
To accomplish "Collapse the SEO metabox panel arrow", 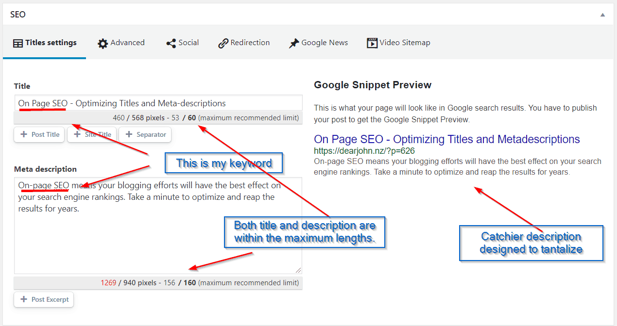I will (x=602, y=15).
